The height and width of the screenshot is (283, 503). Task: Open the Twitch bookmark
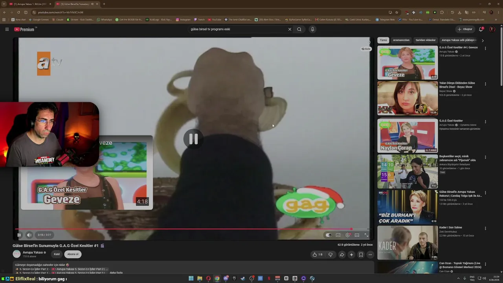point(199,19)
